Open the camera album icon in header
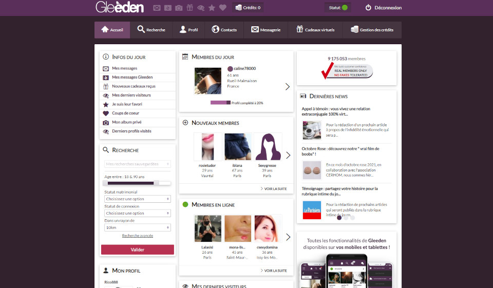Screen dimensions: 493x288 179,8
